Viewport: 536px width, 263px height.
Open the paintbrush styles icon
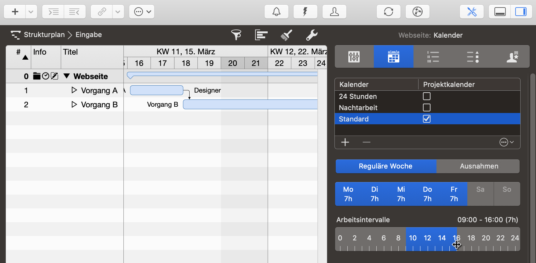coord(286,35)
